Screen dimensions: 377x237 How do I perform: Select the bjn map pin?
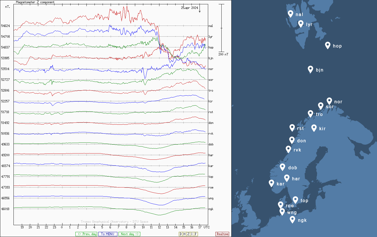pos(310,69)
